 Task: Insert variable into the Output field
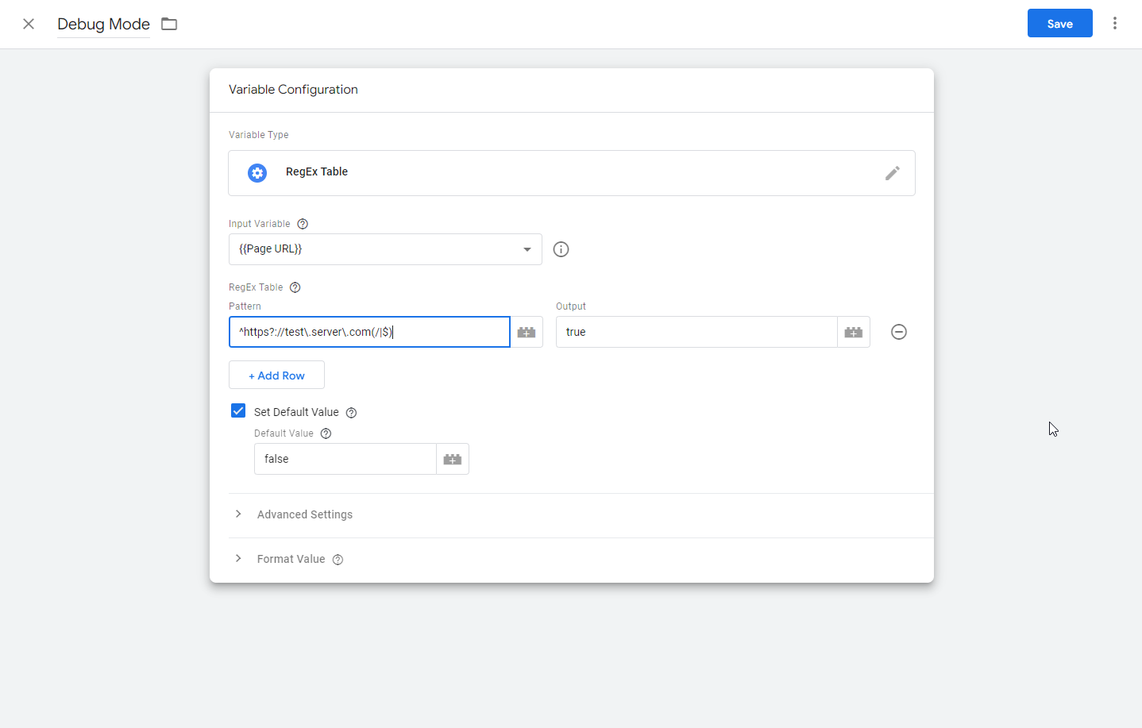pos(854,332)
